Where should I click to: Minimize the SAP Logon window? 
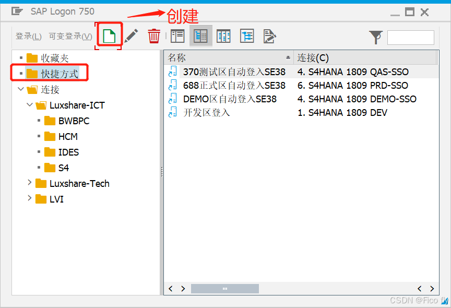pyautogui.click(x=395, y=15)
